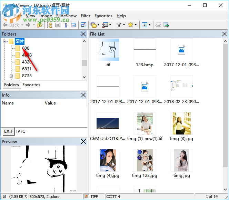
Task: Open the slideshow dropdown arrow
Action: pos(110,25)
